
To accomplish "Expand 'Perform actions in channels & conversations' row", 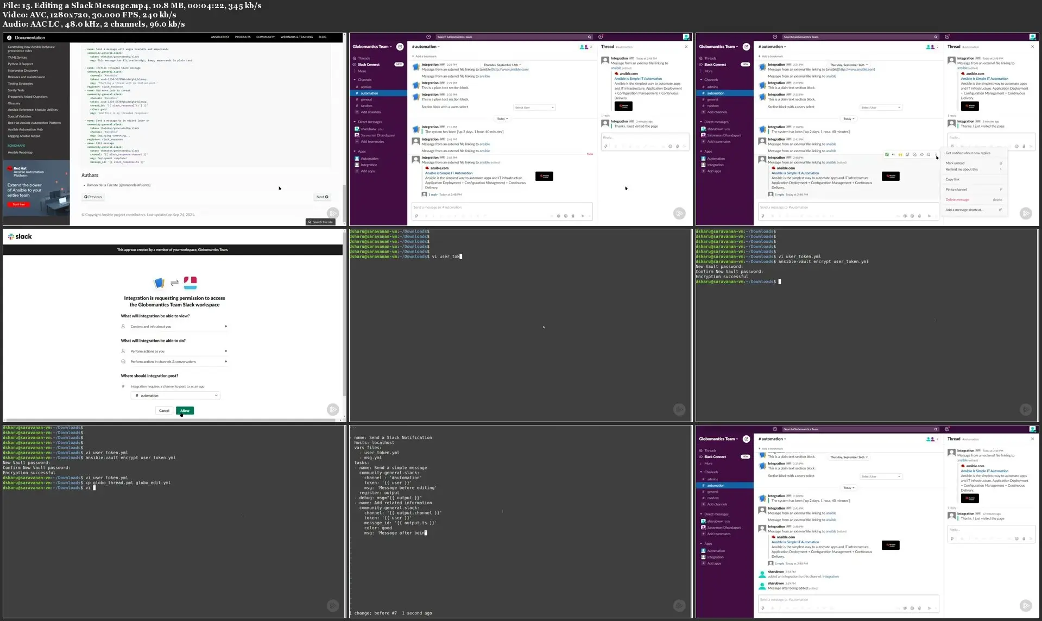I will click(x=174, y=362).
